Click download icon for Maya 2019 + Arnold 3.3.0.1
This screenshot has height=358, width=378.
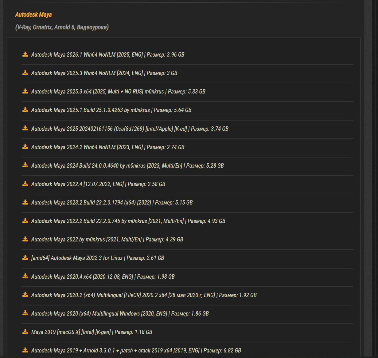[x=25, y=350]
